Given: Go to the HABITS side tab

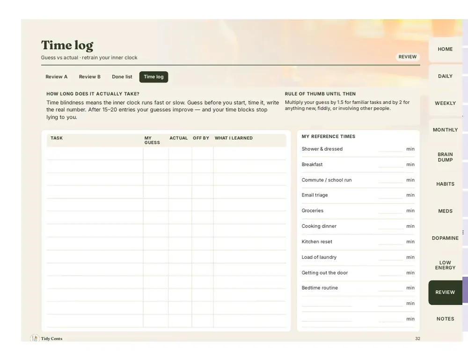Looking at the screenshot, I should [x=446, y=184].
